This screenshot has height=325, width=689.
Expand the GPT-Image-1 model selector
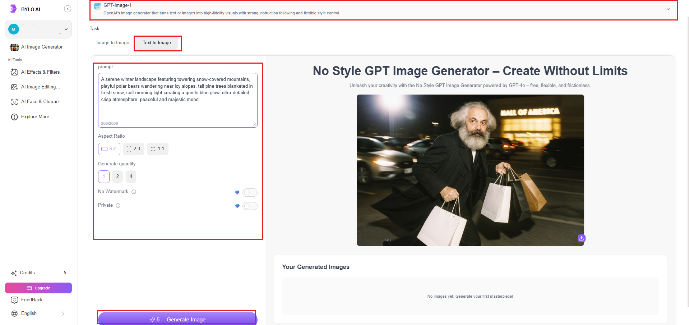click(669, 9)
